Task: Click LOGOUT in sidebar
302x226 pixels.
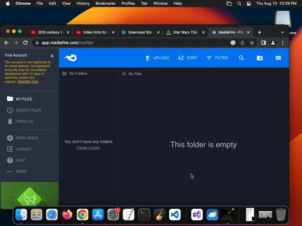Action: 19,149
